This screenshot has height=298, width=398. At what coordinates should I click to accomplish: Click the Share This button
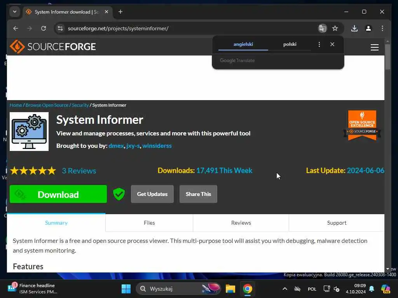click(x=198, y=194)
